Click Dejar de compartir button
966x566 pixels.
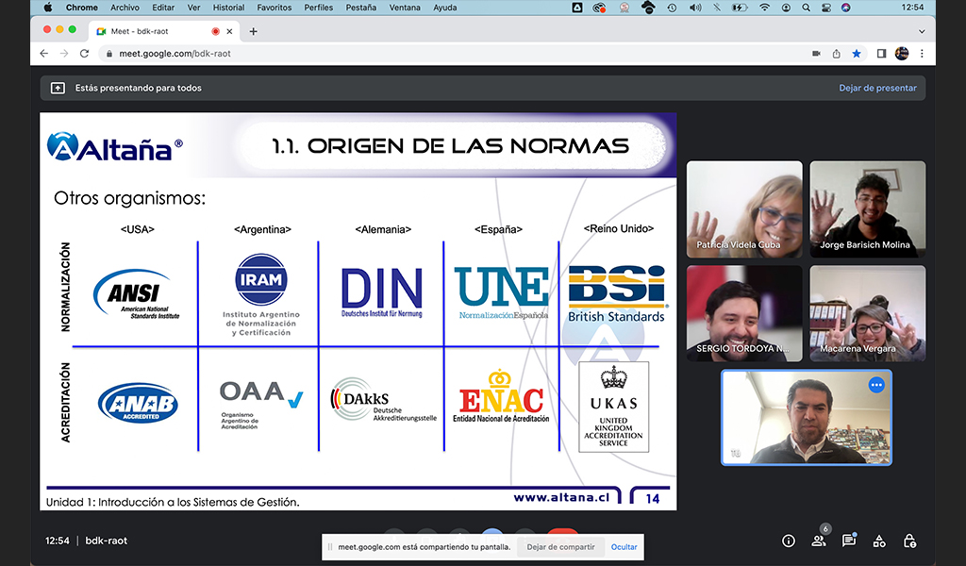(560, 547)
